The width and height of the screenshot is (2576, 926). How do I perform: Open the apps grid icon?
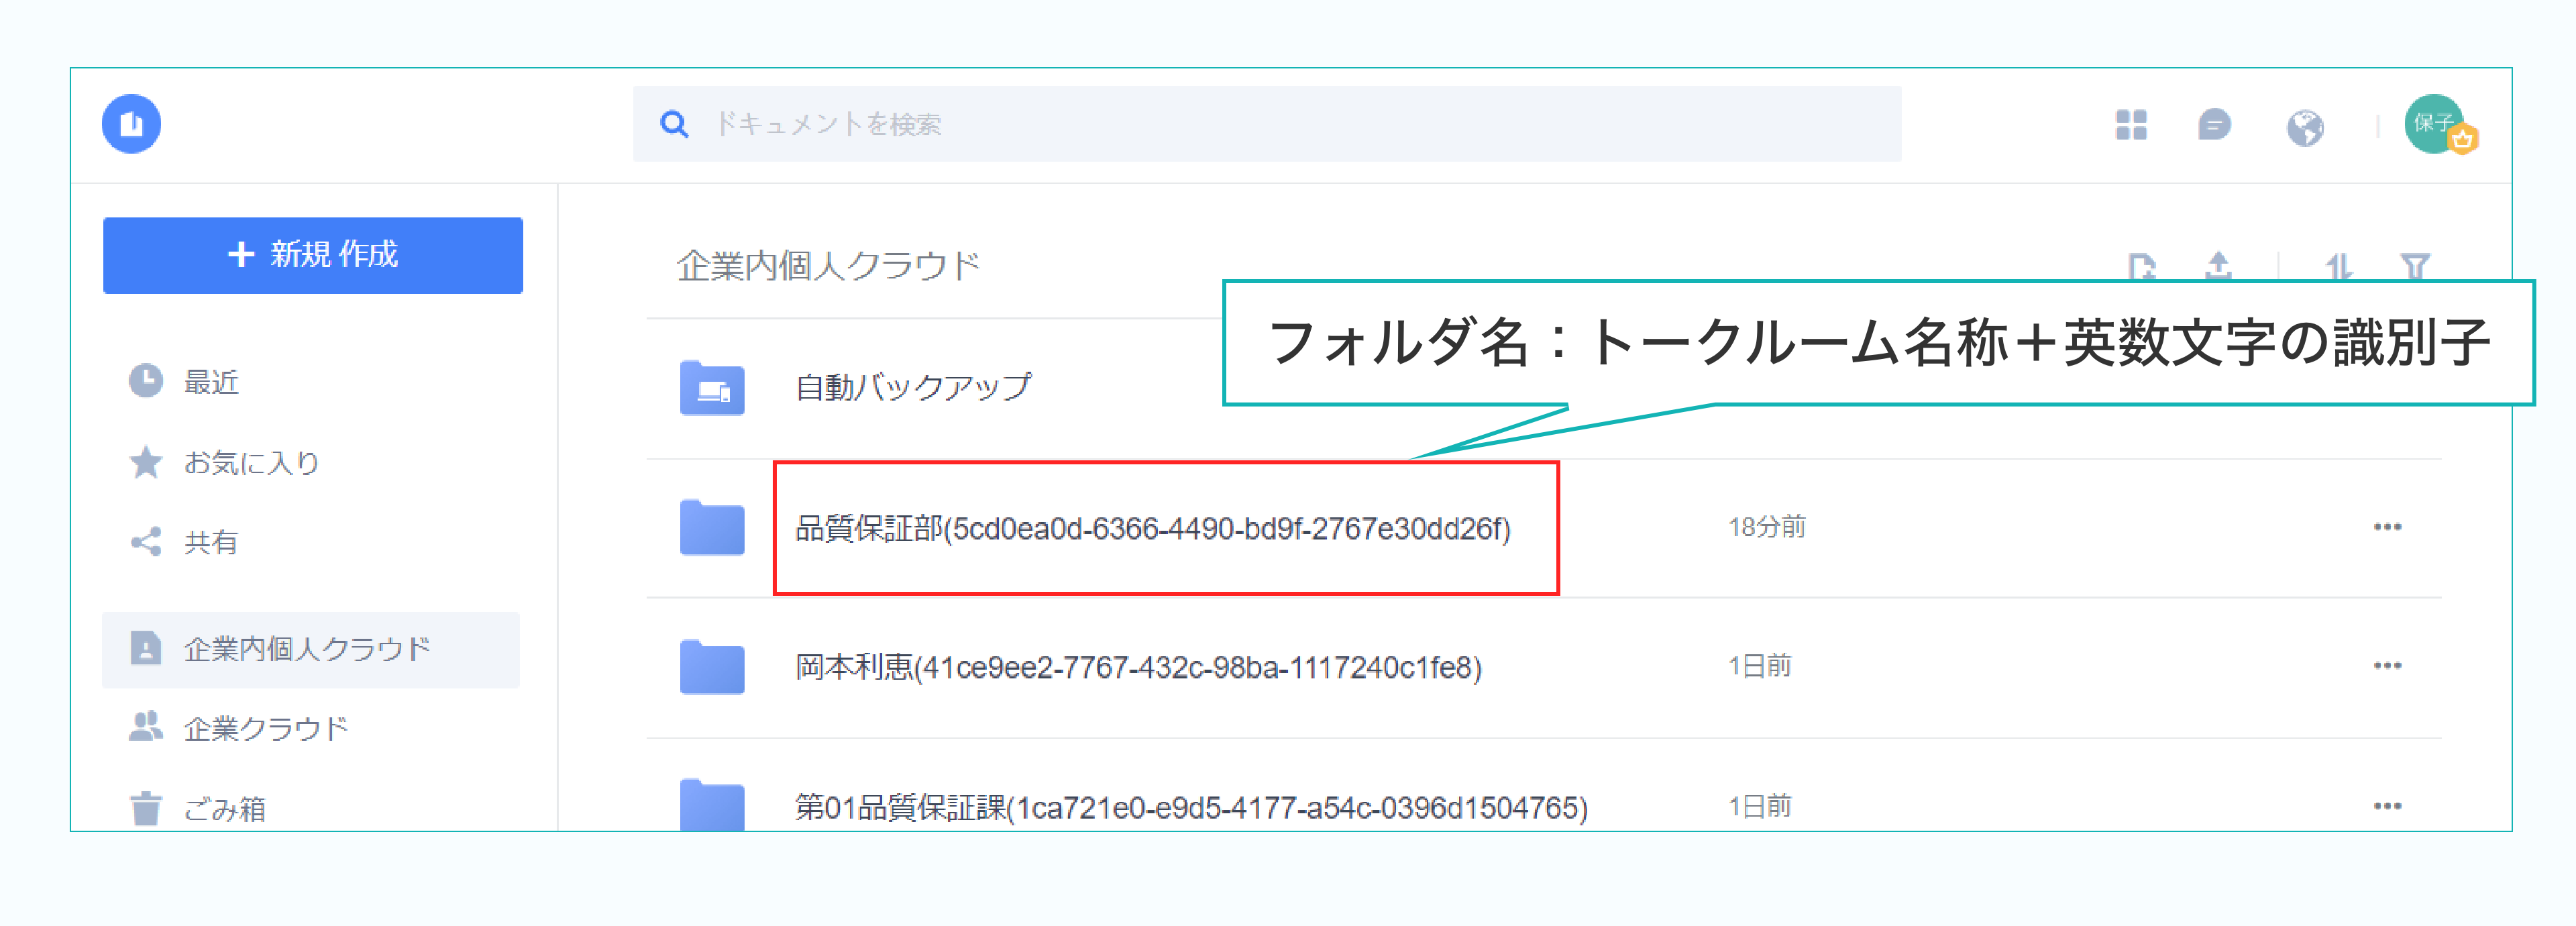tap(2131, 125)
